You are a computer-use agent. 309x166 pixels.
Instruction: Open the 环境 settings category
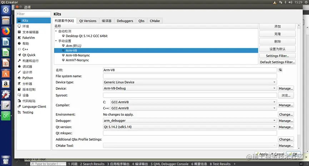(x=34, y=26)
